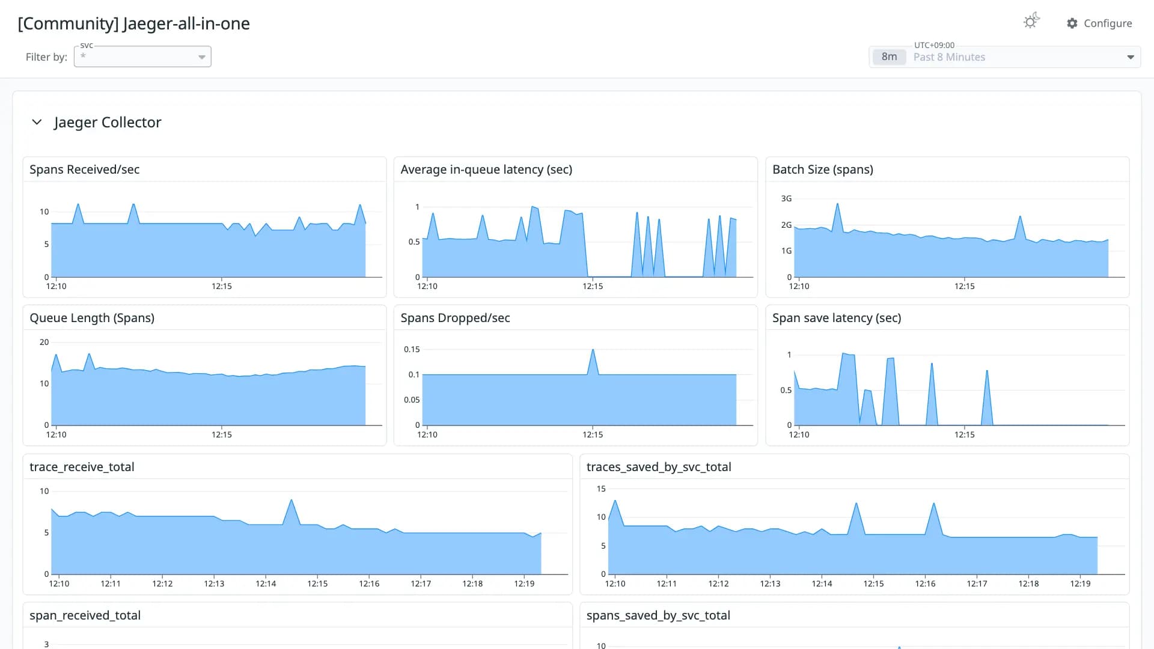The height and width of the screenshot is (649, 1154).
Task: Select the Batch Size (spans) widget title
Action: 823,169
